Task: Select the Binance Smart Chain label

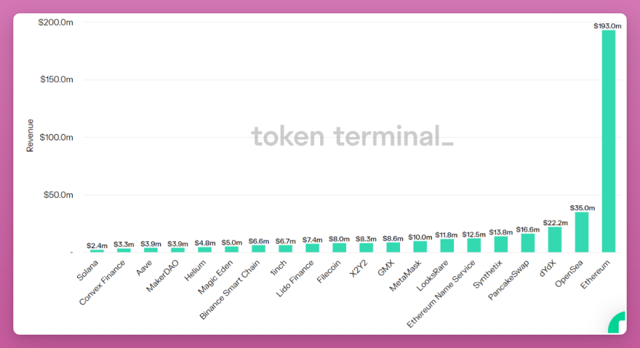Action: click(230, 289)
